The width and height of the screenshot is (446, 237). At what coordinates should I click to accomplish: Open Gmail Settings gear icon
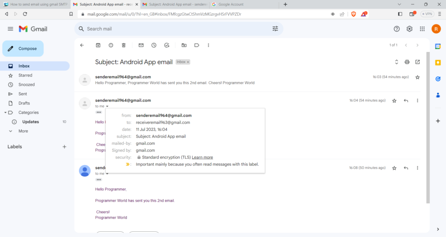(x=409, y=29)
